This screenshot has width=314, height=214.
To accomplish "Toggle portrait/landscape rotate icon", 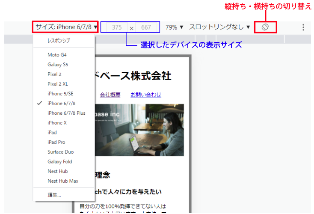I will click(x=265, y=27).
